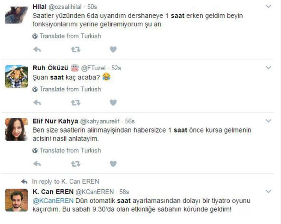Open Ruh Öküzü's profile picture
This screenshot has height=224, width=281.
16,76
